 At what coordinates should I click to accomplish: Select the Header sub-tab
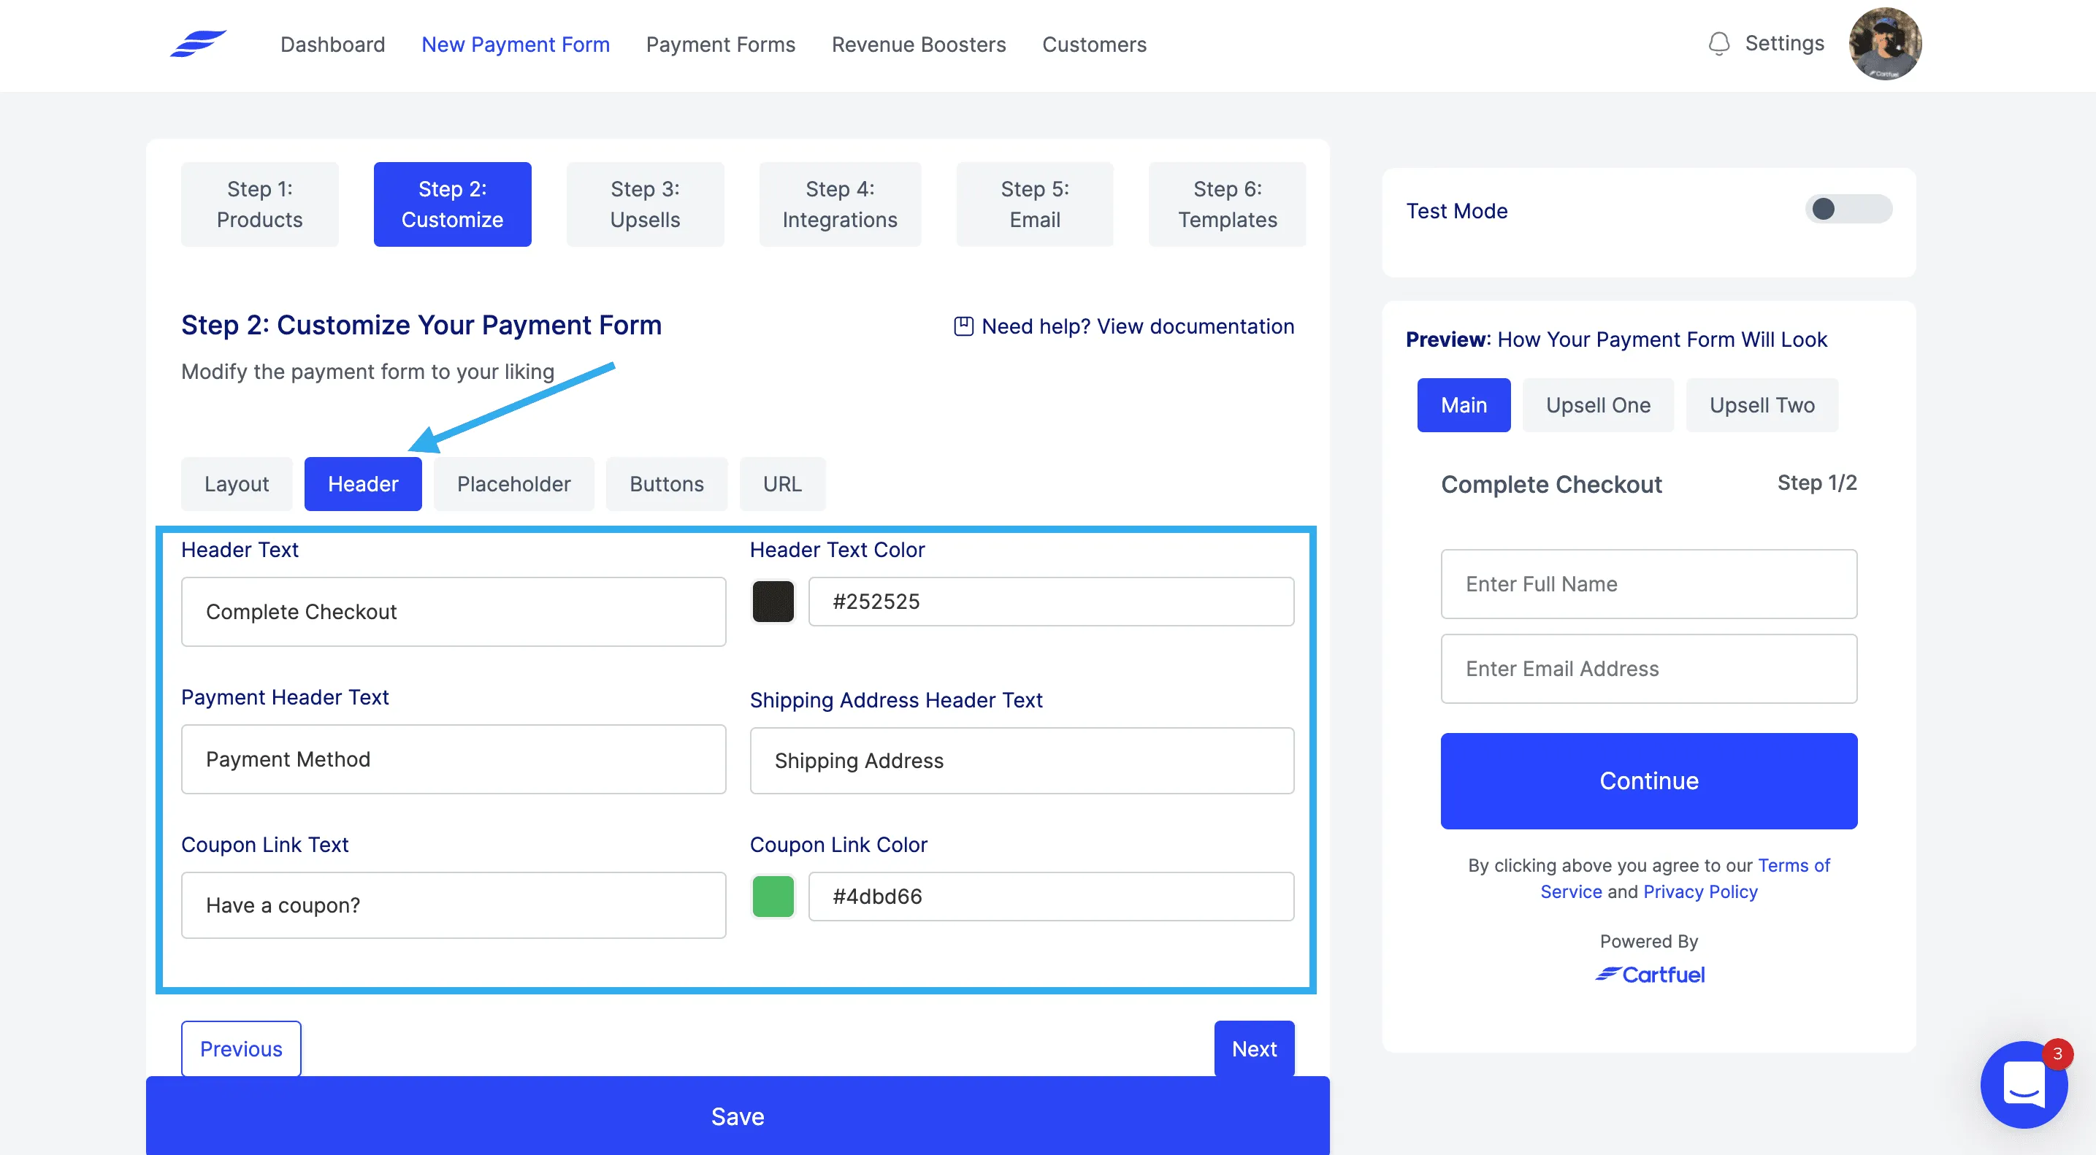point(363,484)
